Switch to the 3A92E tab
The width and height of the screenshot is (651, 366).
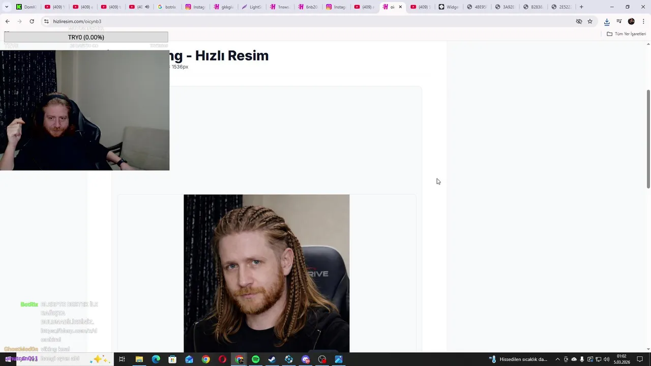pos(505,7)
